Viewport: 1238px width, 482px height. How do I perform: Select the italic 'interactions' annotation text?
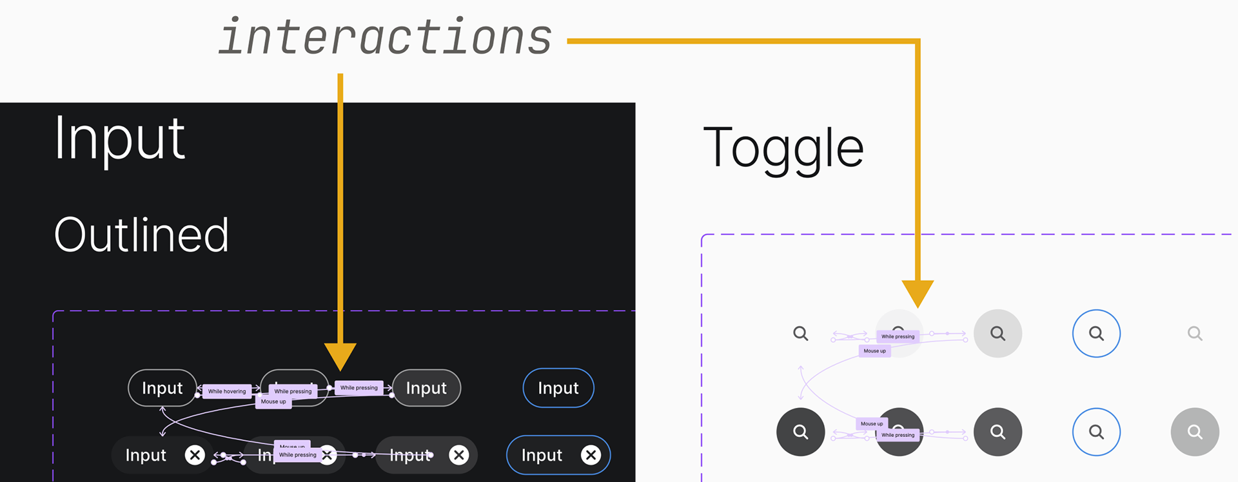(385, 37)
